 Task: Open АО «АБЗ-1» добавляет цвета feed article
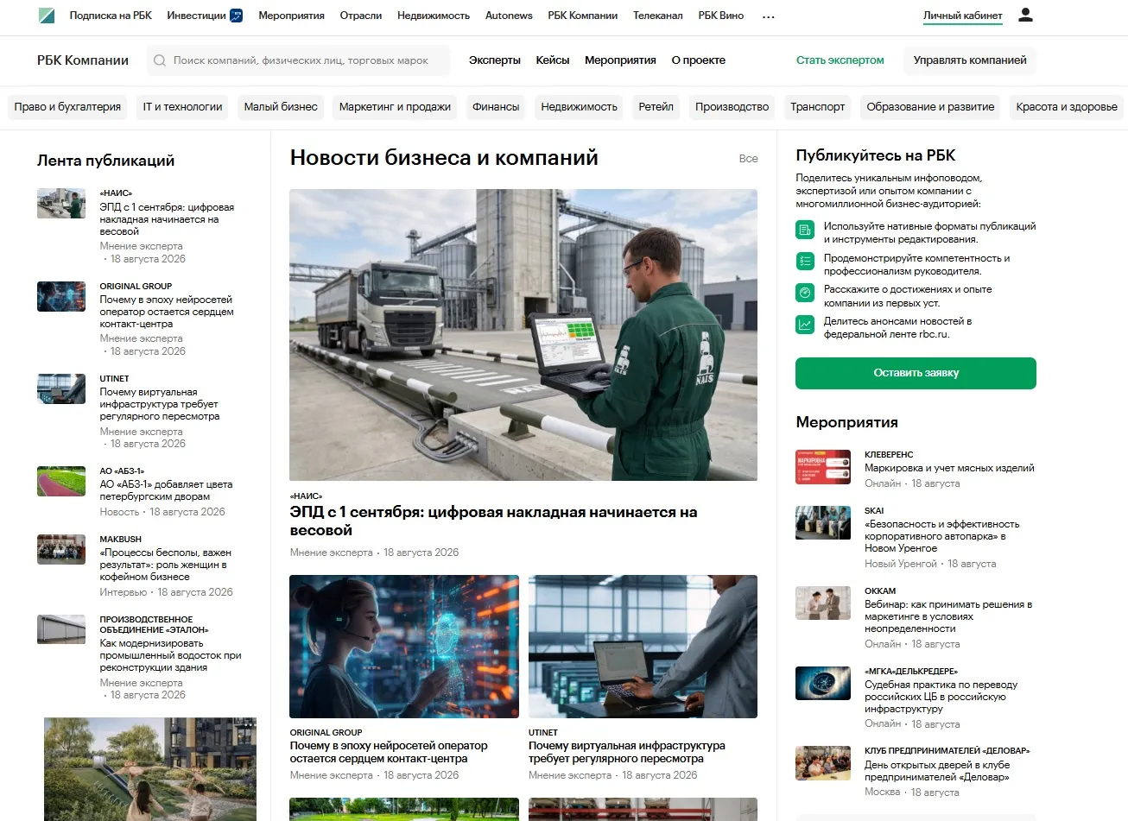coord(166,490)
